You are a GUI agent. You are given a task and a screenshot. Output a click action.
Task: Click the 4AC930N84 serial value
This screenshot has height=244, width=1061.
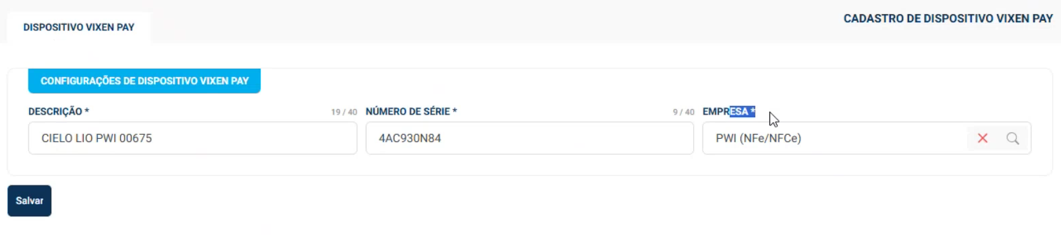(x=410, y=138)
